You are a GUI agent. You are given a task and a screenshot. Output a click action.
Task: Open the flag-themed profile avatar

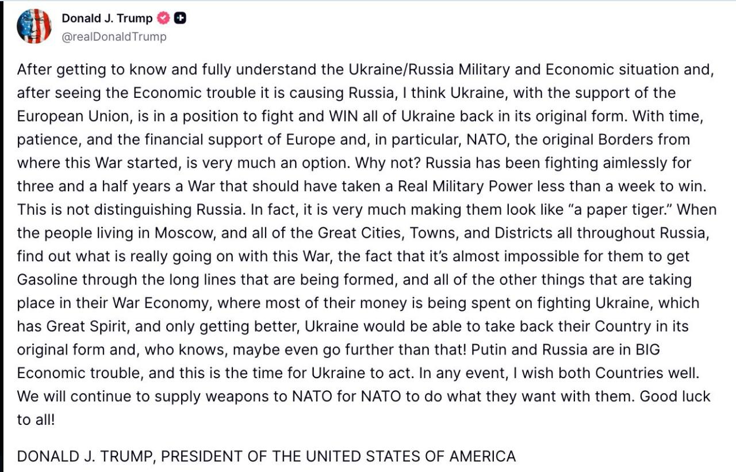pyautogui.click(x=34, y=26)
